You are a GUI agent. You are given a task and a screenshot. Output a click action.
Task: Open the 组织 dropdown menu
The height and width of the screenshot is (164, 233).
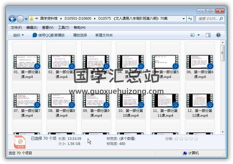click(x=18, y=35)
